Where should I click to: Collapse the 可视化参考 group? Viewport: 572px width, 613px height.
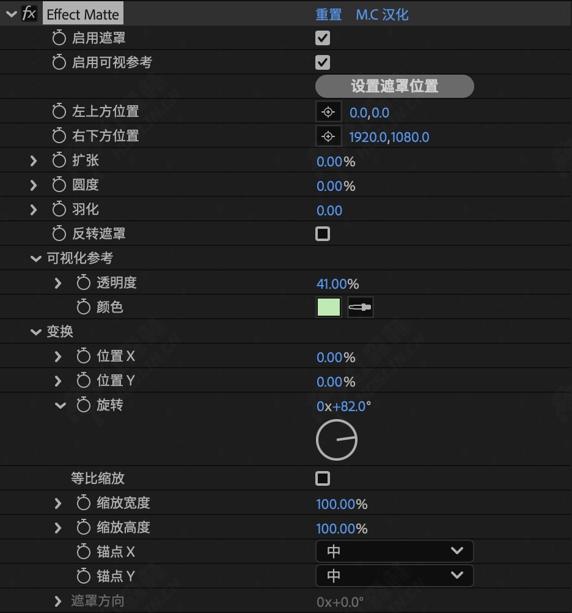click(x=36, y=258)
